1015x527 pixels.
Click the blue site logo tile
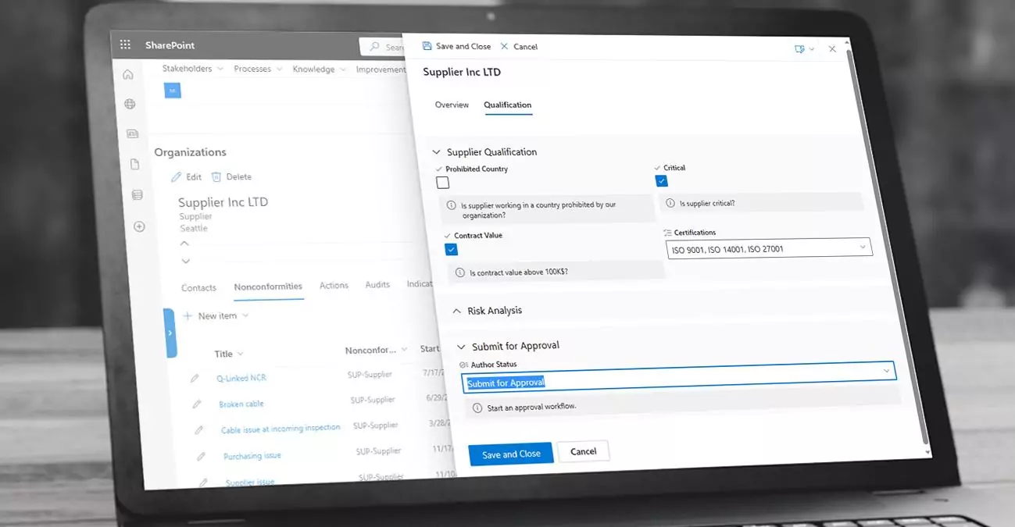(x=173, y=91)
